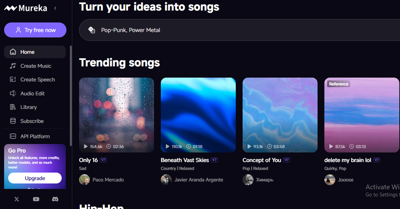Viewport: 400px width, 209px height.
Task: Open the Only 16 song thumbnail
Action: click(116, 115)
